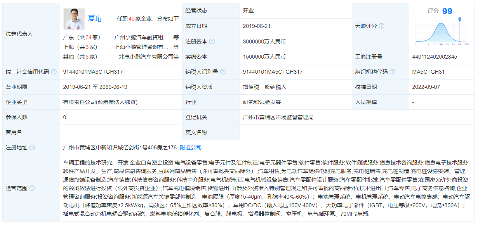Click the 99 score value
Viewport: 478px width, 225px height.
(447, 11)
